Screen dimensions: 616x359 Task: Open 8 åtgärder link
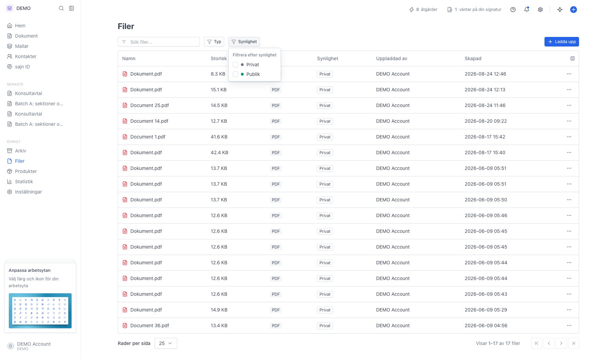[x=423, y=10]
